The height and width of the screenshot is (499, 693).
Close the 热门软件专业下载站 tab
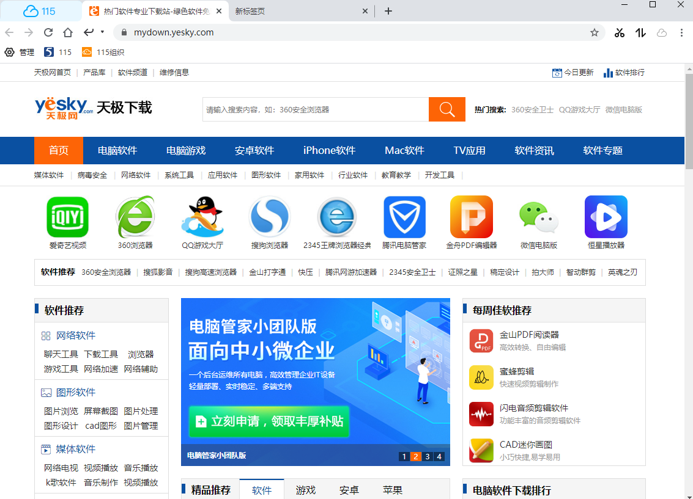pyautogui.click(x=219, y=11)
